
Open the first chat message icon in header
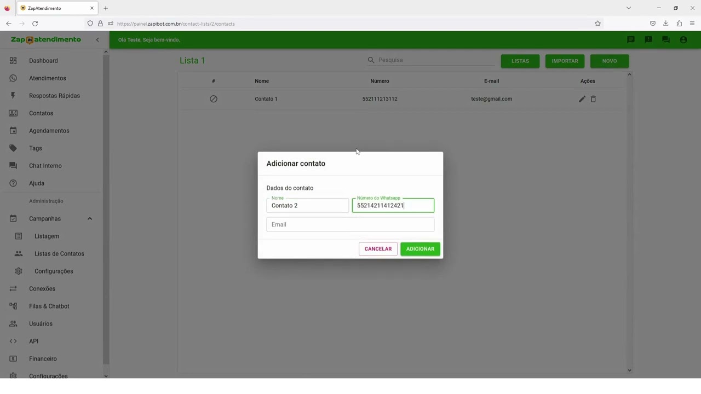pos(631,40)
